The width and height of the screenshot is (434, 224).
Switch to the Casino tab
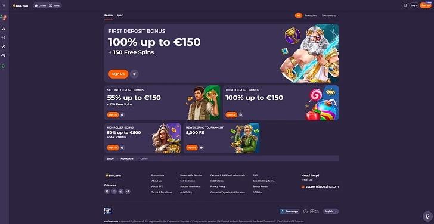point(108,15)
